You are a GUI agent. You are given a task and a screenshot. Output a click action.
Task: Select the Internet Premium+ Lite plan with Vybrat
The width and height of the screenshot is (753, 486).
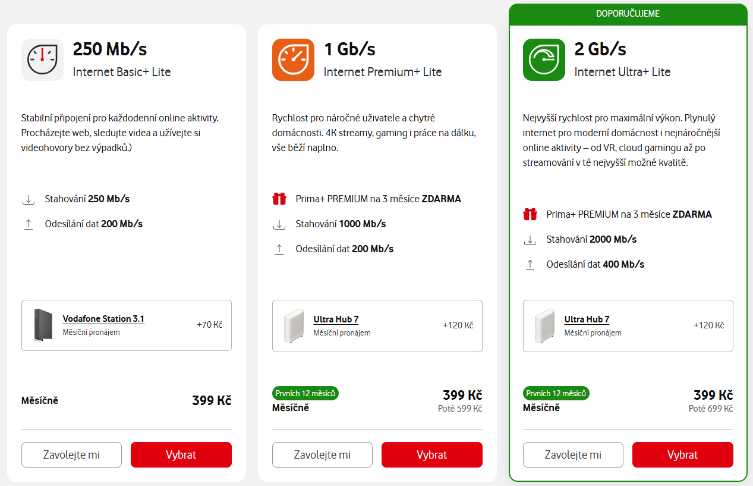pyautogui.click(x=431, y=455)
